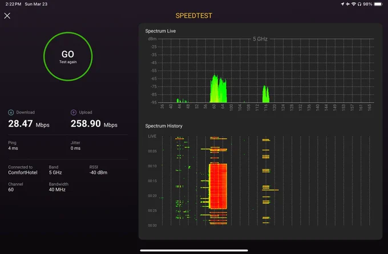
Task: Click the channel 116 signal peak
Action: pyautogui.click(x=266, y=94)
